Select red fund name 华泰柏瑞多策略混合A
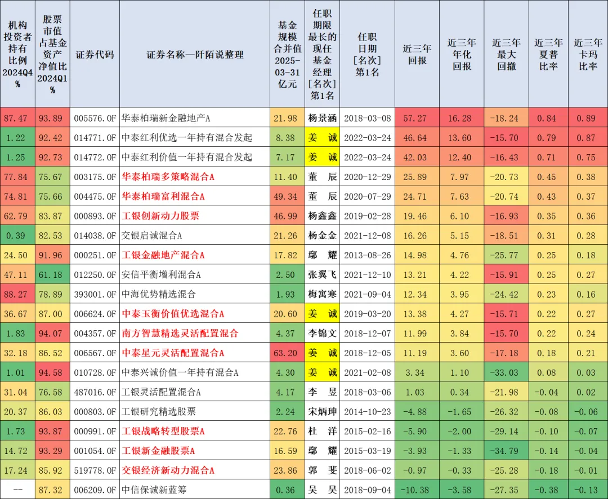 168,177
